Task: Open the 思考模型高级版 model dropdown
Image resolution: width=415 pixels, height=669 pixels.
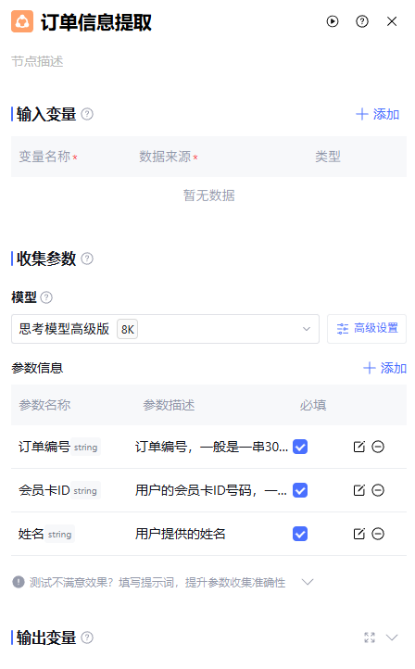Action: point(165,329)
